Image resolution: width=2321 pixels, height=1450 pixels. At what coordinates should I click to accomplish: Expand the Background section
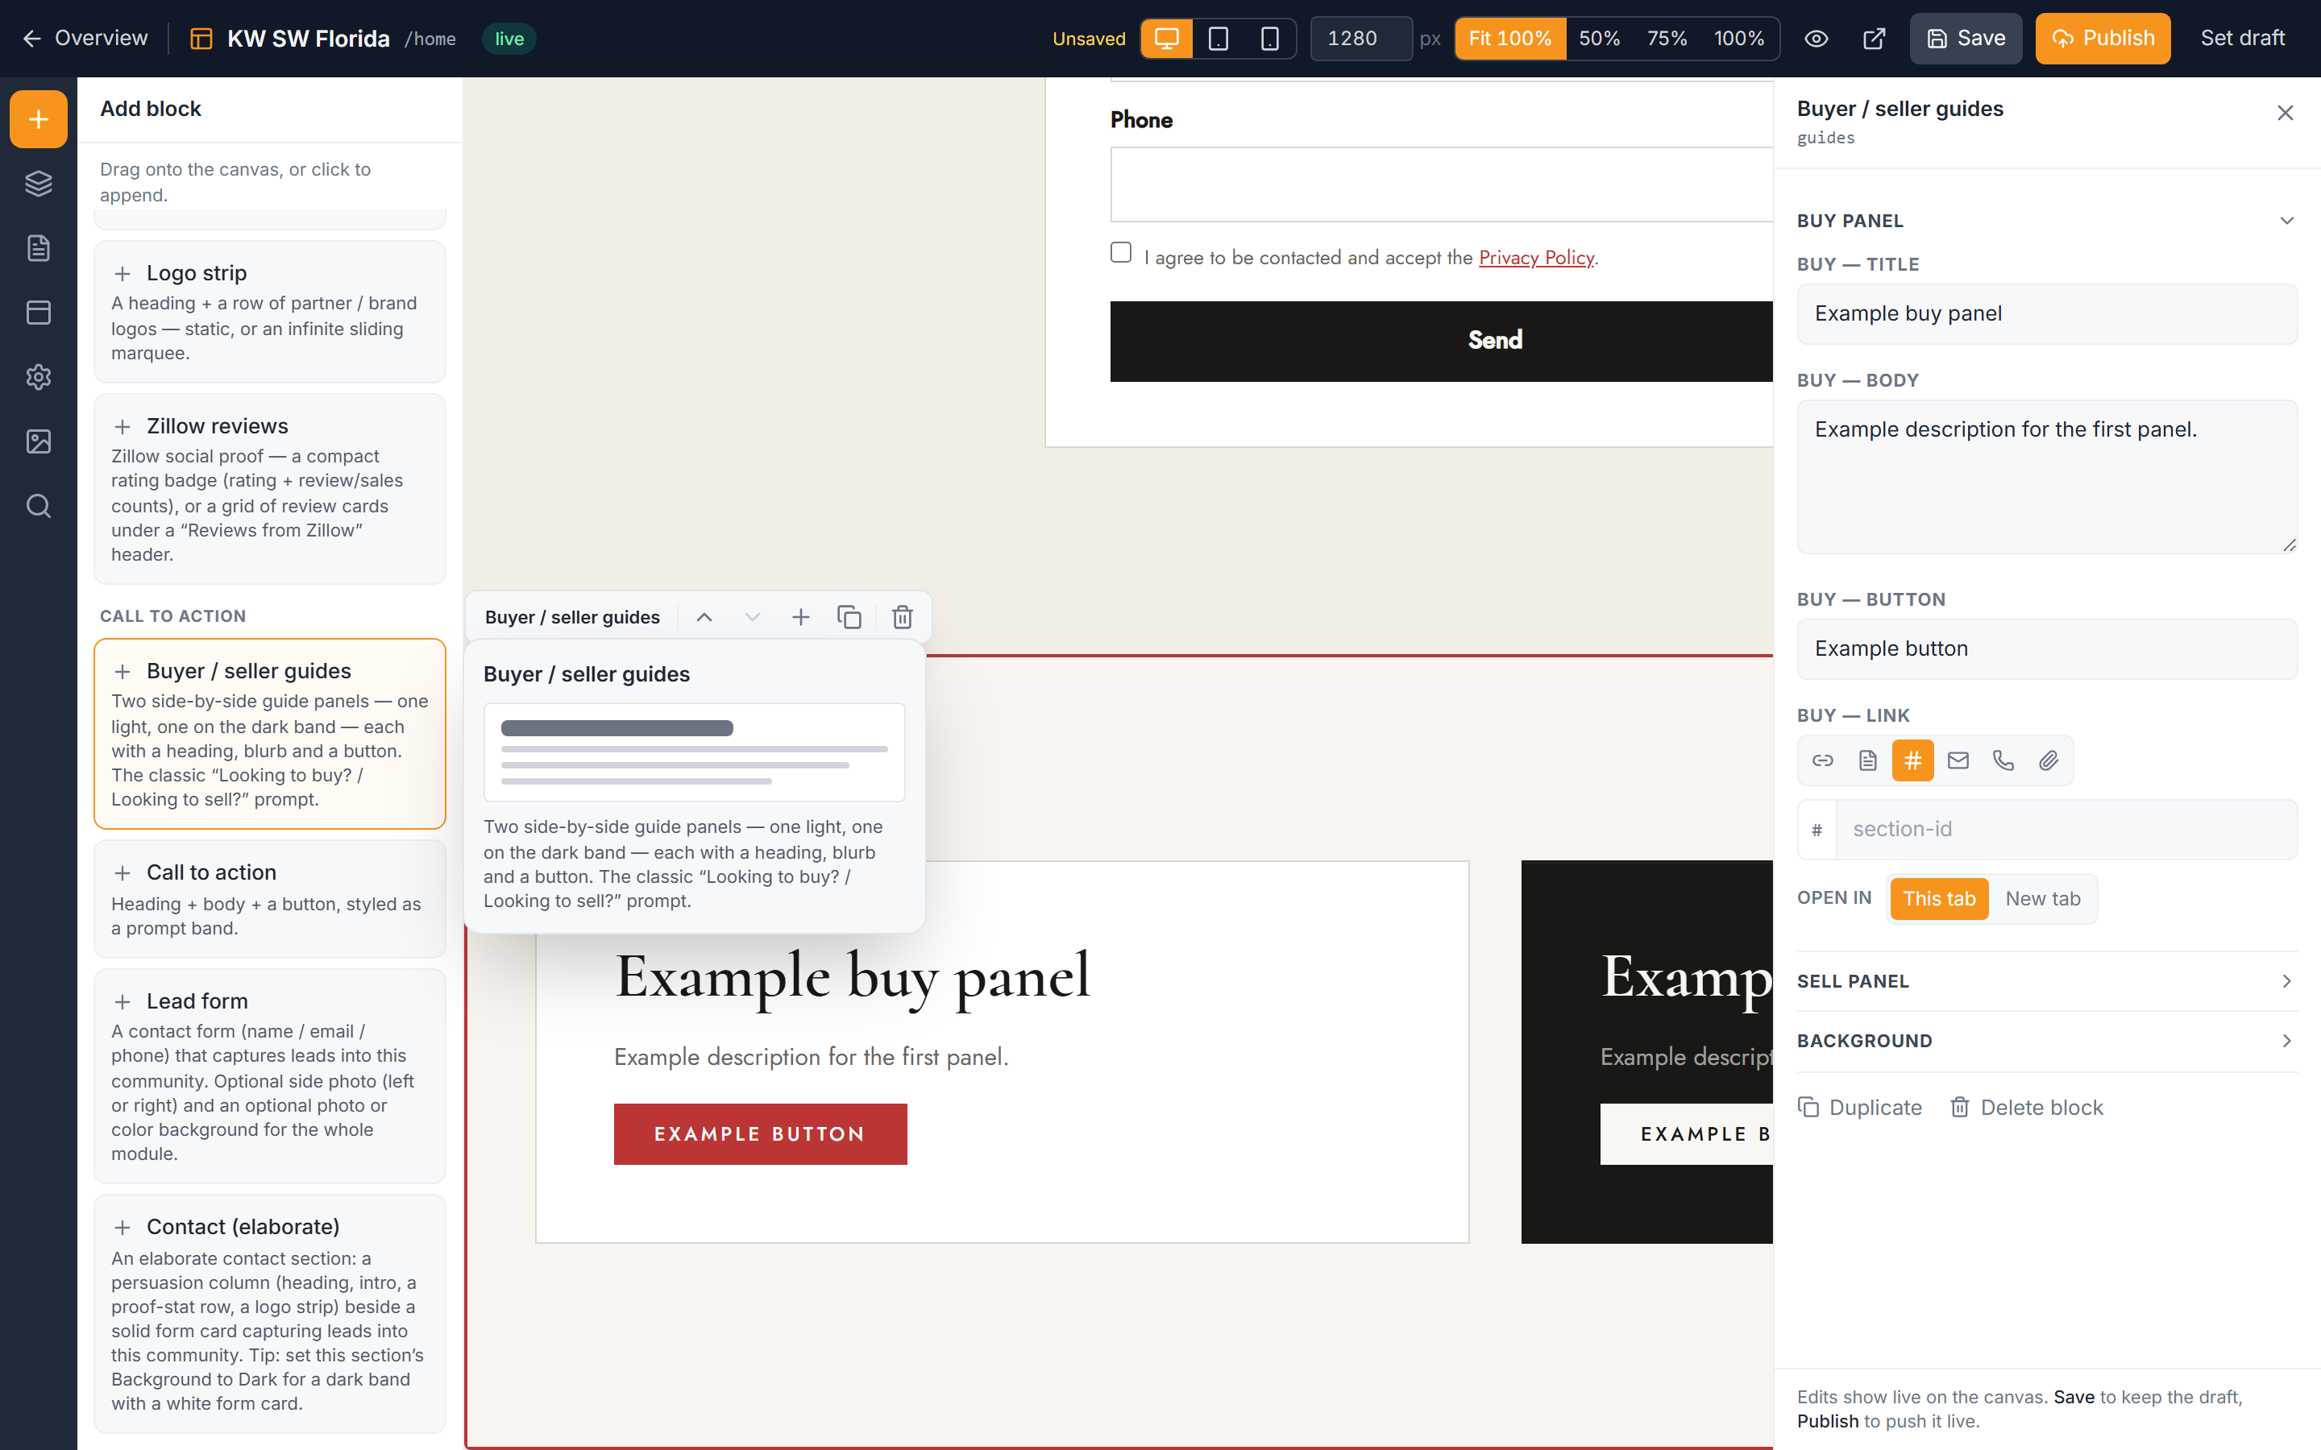[x=2047, y=1041]
